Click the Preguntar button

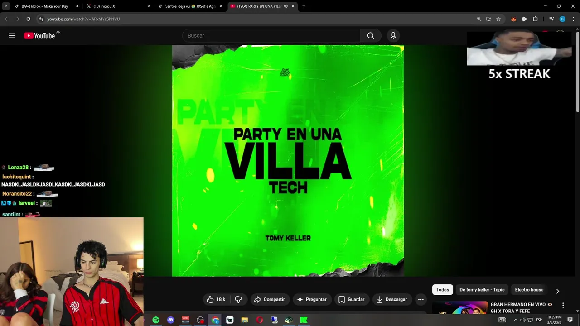pos(311,299)
